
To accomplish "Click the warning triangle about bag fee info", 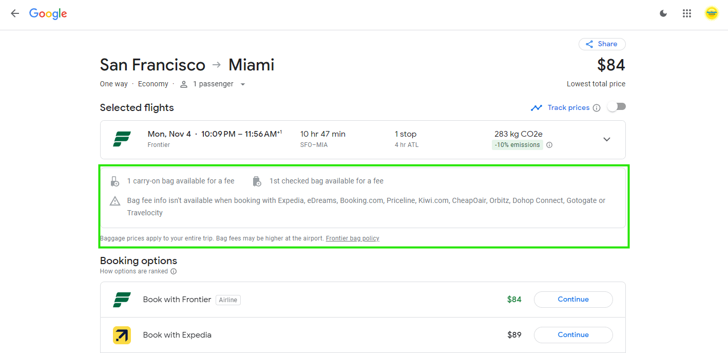I will click(x=114, y=200).
